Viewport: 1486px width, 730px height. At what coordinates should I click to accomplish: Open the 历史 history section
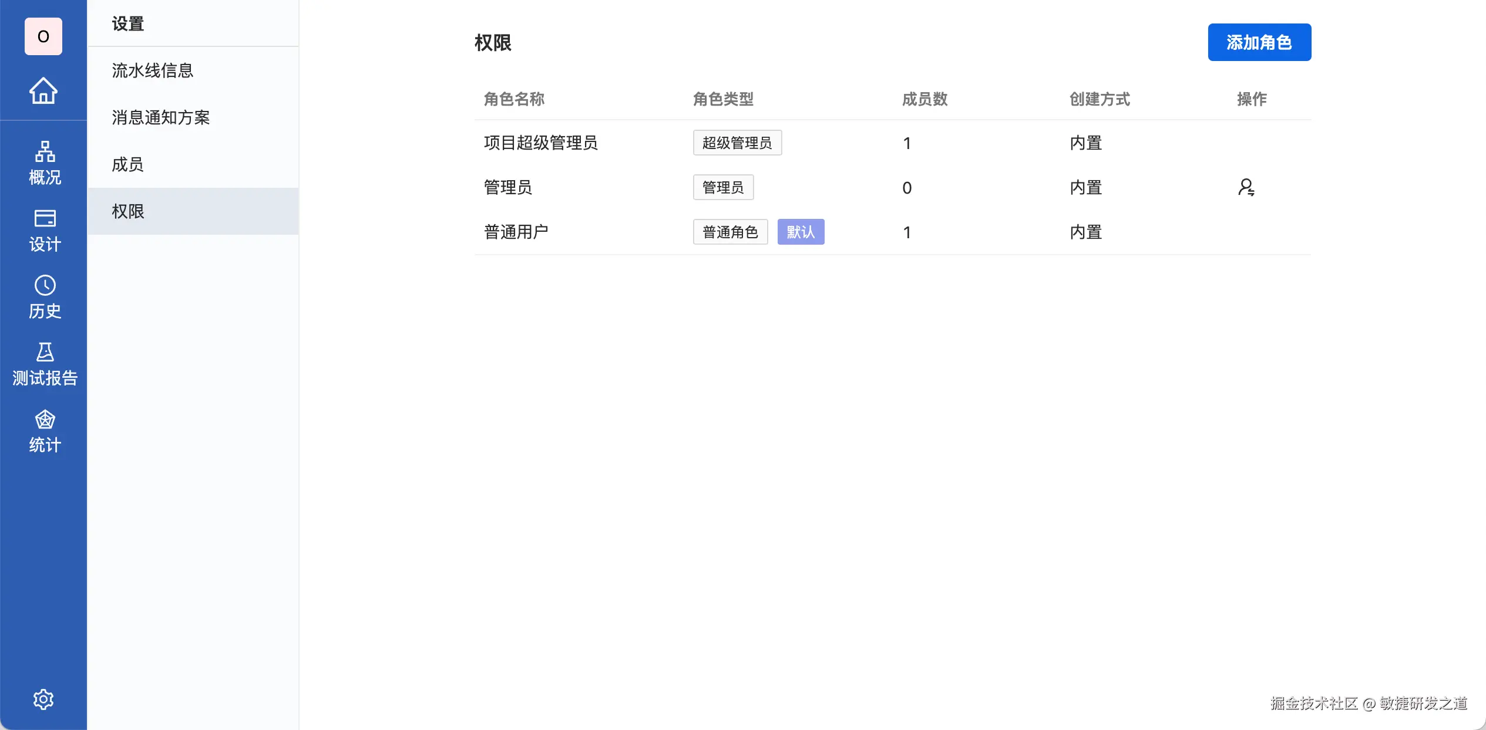tap(45, 297)
